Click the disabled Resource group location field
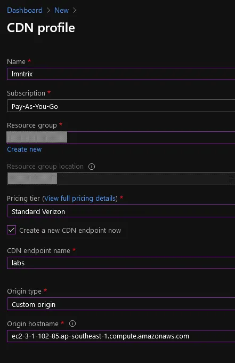Image resolution: width=235 pixels, height=363 pixels. [x=121, y=179]
